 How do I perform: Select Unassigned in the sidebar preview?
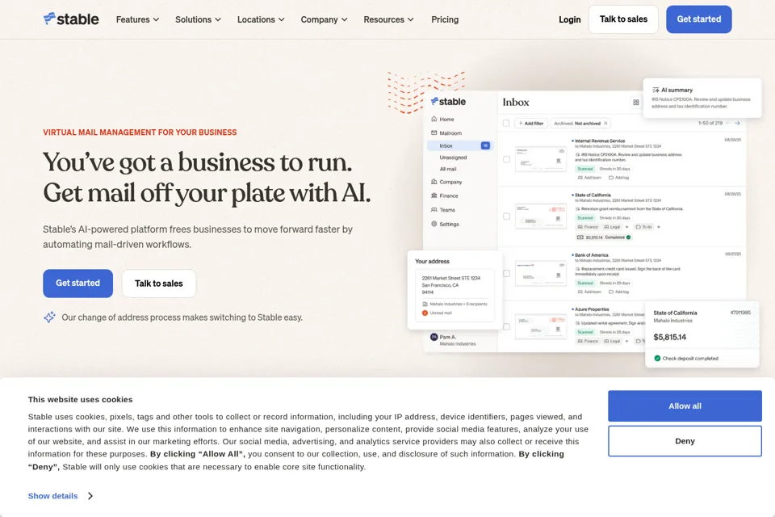pyautogui.click(x=453, y=158)
